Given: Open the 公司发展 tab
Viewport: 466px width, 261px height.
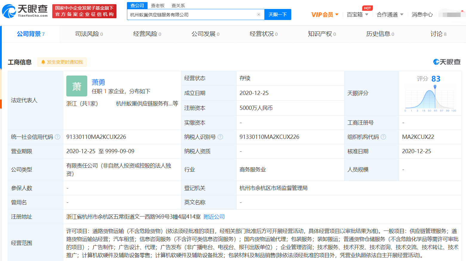Looking at the screenshot, I should 206,34.
